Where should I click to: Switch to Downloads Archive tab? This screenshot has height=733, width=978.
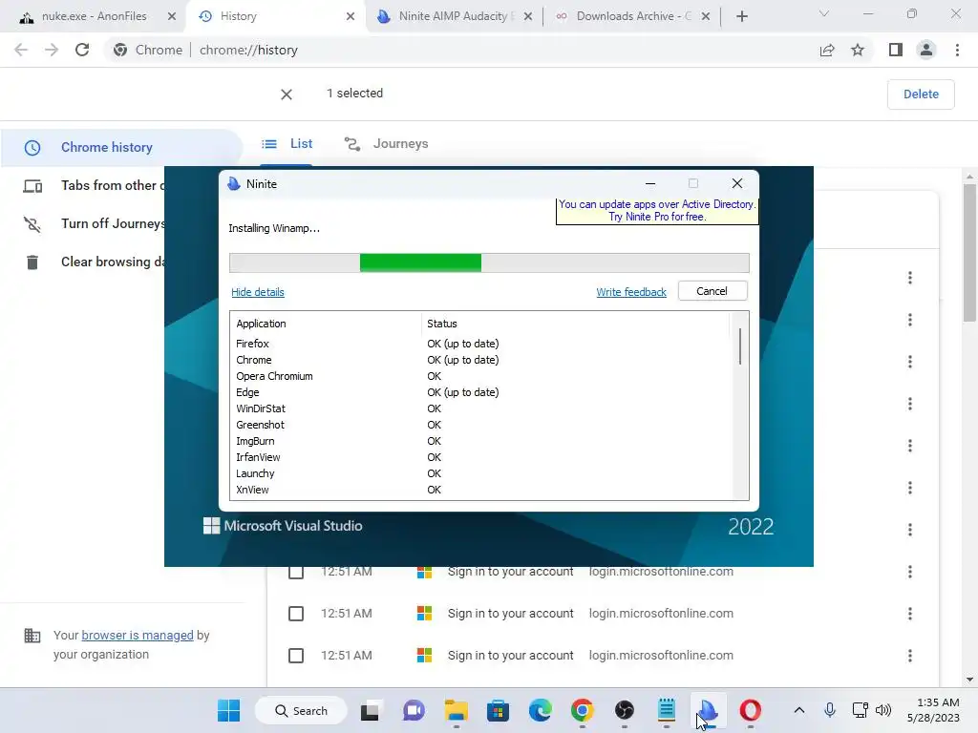point(631,16)
